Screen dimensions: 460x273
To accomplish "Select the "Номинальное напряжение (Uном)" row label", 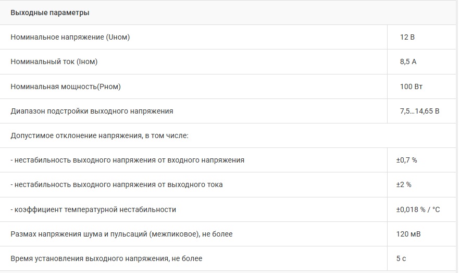I will point(70,37).
